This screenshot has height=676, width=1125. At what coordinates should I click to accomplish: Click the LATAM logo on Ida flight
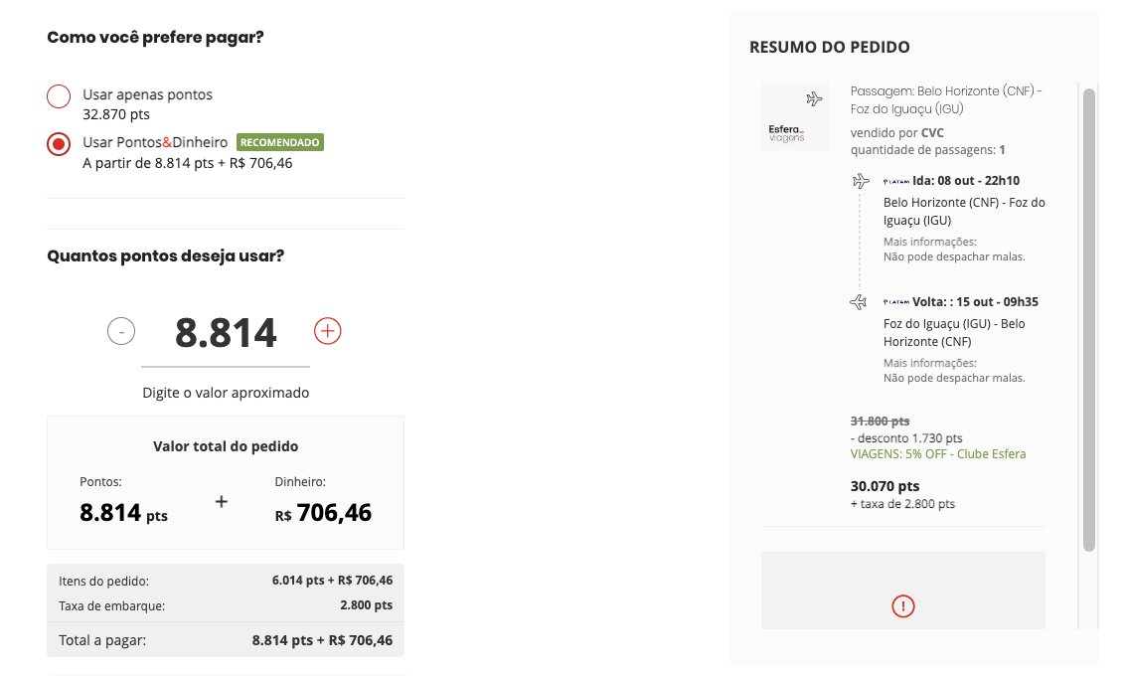[x=896, y=182]
